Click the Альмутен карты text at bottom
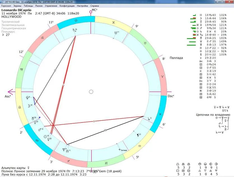 (13, 168)
